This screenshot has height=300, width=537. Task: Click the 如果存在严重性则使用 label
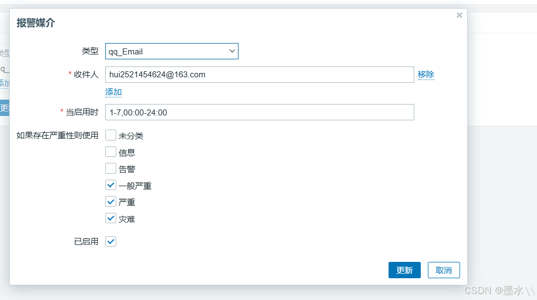click(57, 136)
